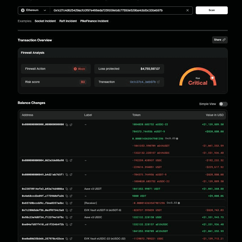Click the EVK Vault eUSDT-9 (eUSDT-9) label

coord(102,210)
